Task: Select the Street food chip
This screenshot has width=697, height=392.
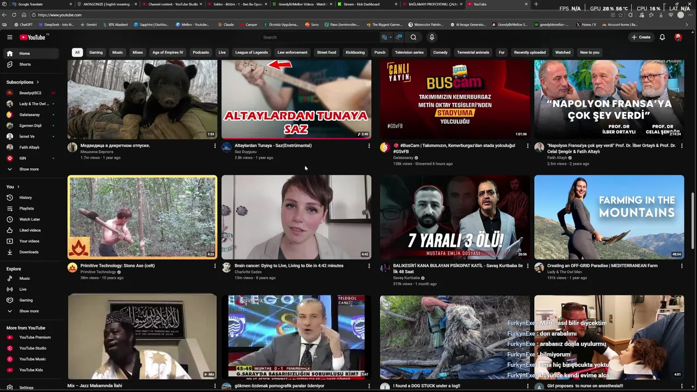Action: pyautogui.click(x=327, y=52)
